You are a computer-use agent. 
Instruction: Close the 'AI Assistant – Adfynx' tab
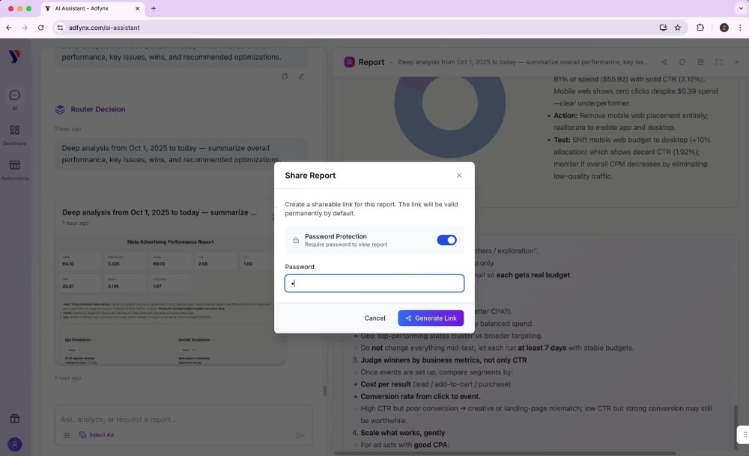coord(138,8)
